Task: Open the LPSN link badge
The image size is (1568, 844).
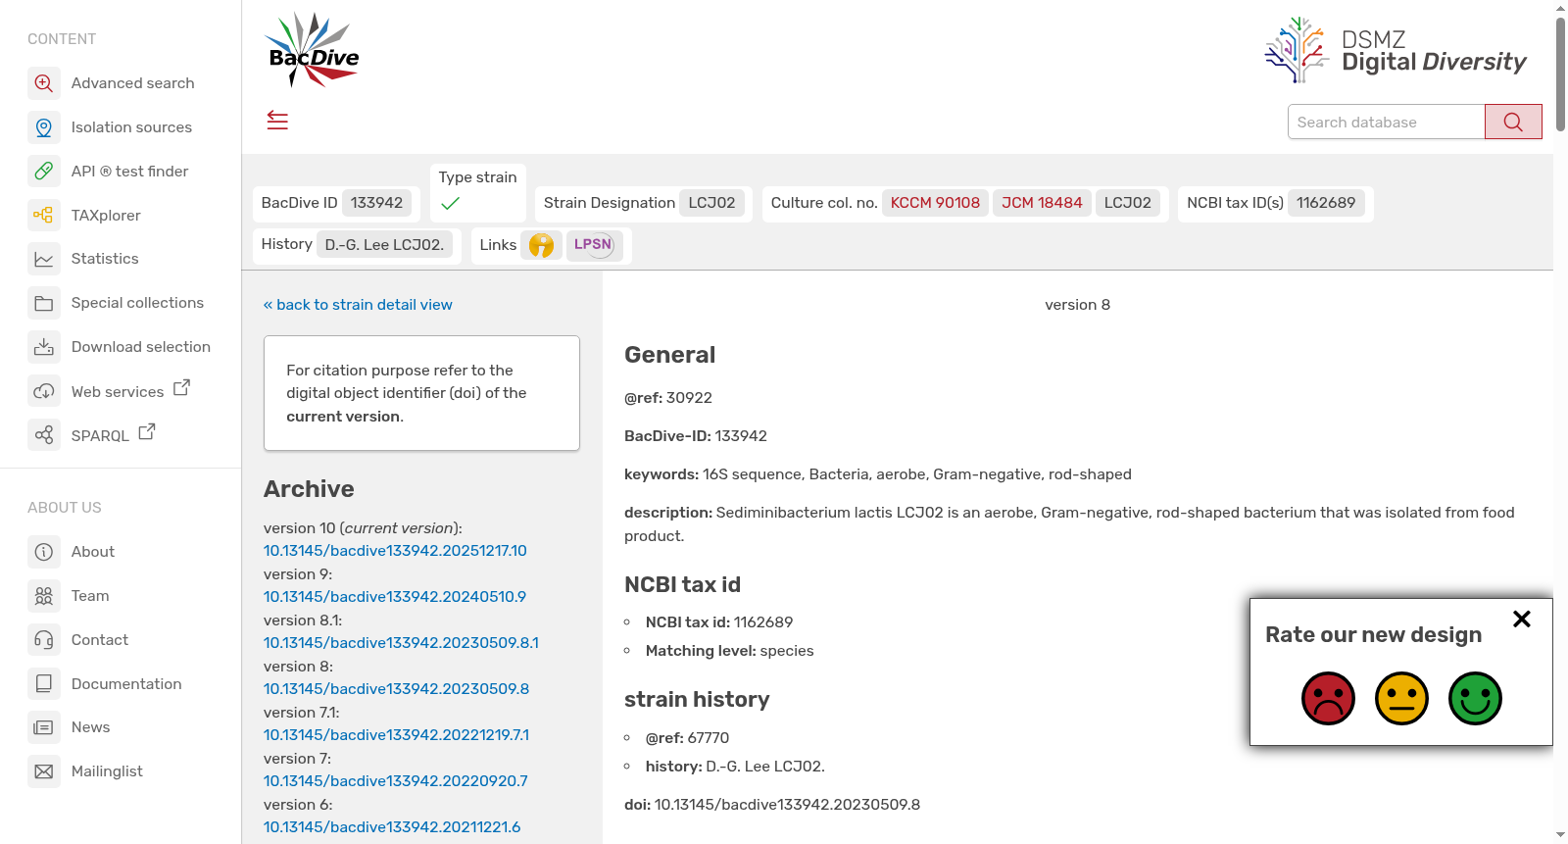Action: 594,244
